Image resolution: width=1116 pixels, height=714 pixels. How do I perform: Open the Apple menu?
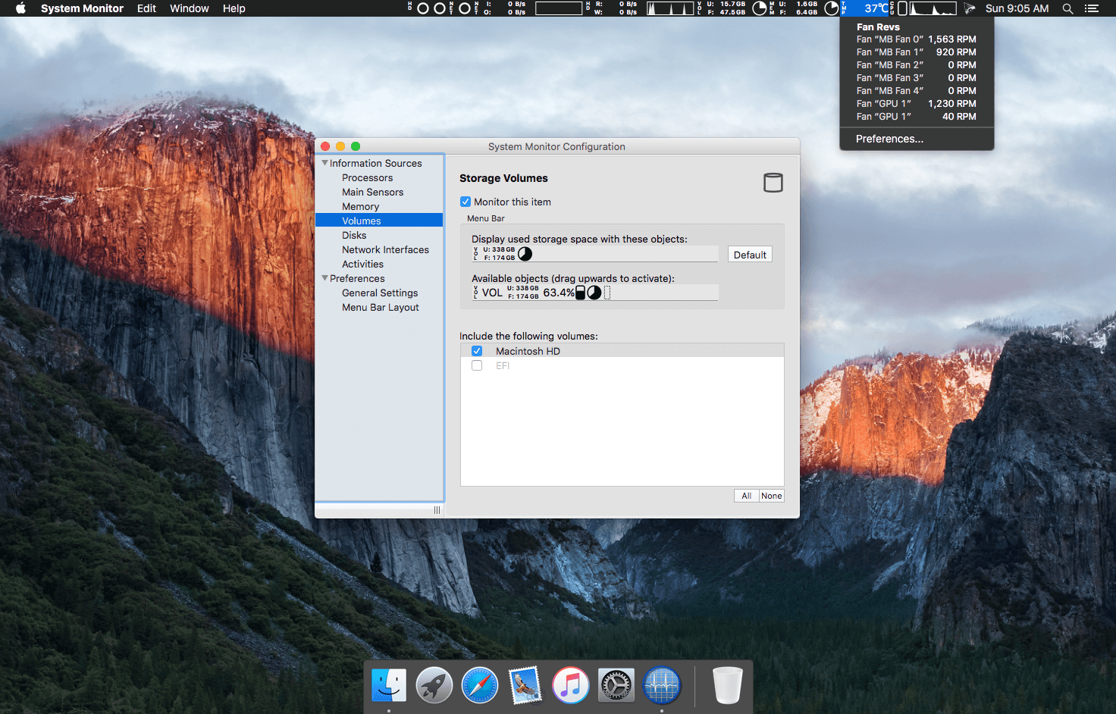[x=20, y=8]
